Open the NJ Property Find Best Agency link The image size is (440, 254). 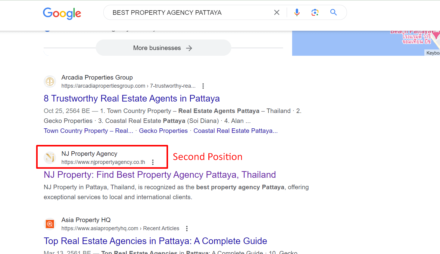(160, 175)
